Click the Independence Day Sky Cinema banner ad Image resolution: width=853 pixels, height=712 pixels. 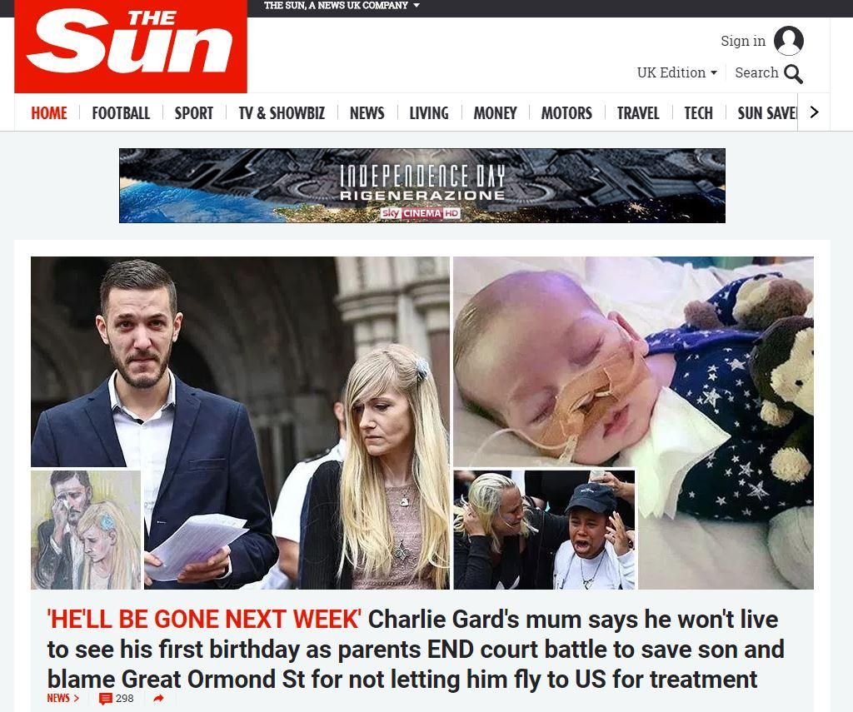point(422,186)
